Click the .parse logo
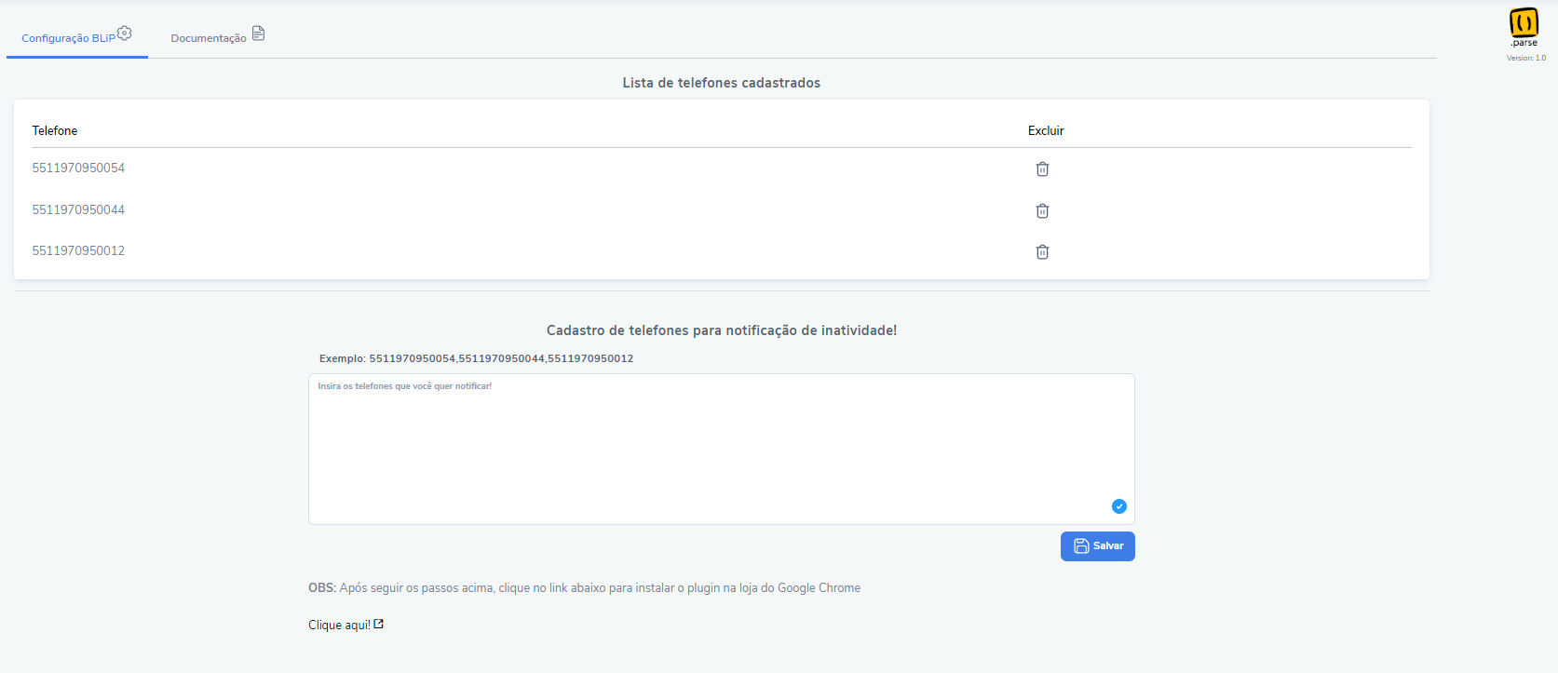Image resolution: width=1558 pixels, height=673 pixels. pos(1524,27)
